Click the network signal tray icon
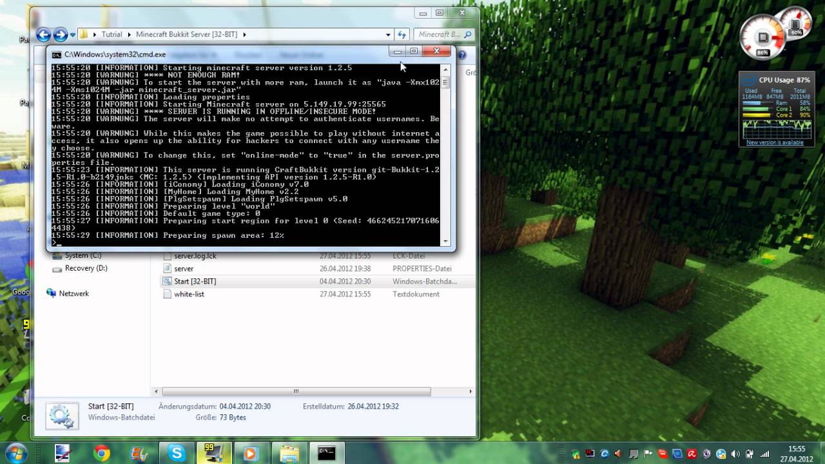Viewport: 825px width, 464px height. coord(765,454)
